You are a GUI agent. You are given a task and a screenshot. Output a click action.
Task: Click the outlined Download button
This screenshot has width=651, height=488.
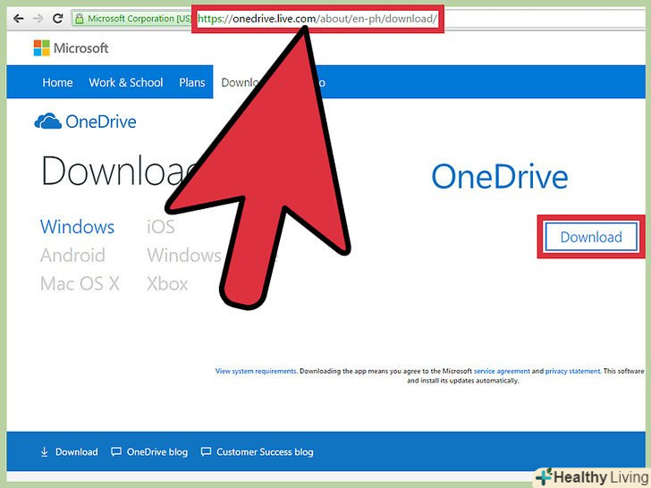tap(591, 237)
